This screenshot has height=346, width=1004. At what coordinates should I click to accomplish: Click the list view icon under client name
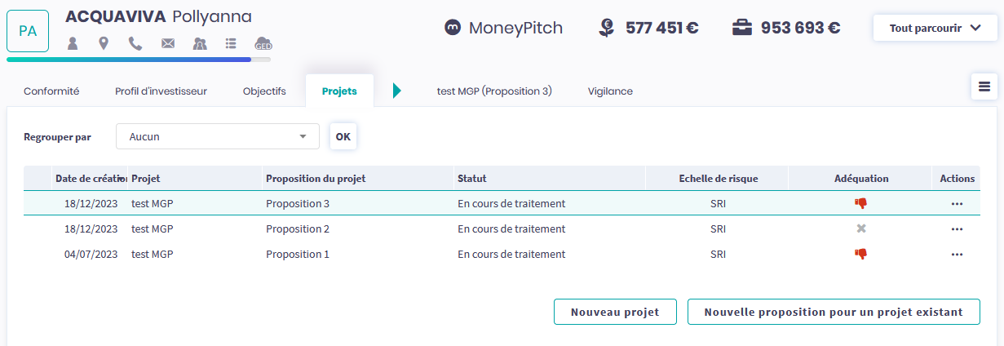pyautogui.click(x=232, y=43)
